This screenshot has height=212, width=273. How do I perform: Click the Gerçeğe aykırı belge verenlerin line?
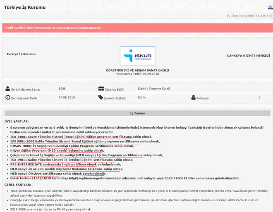(x=134, y=203)
